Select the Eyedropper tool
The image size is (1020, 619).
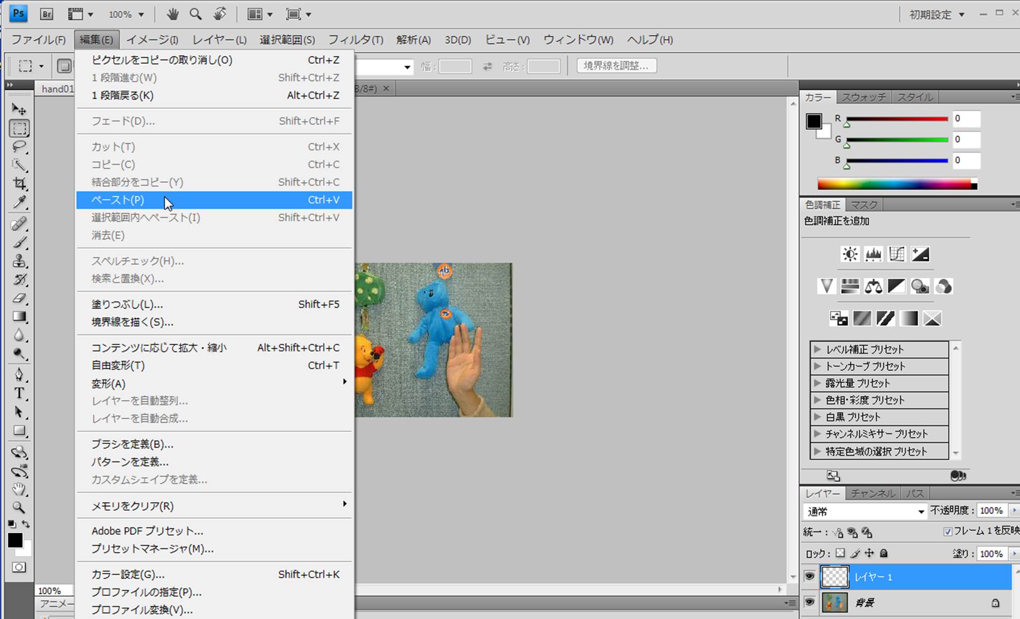coord(19,202)
